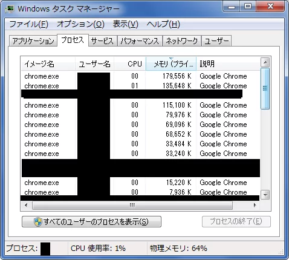Image resolution: width=289 pixels, height=260 pixels.
Task: Select chrome.exe row using 7,936 K
Action: pos(140,192)
